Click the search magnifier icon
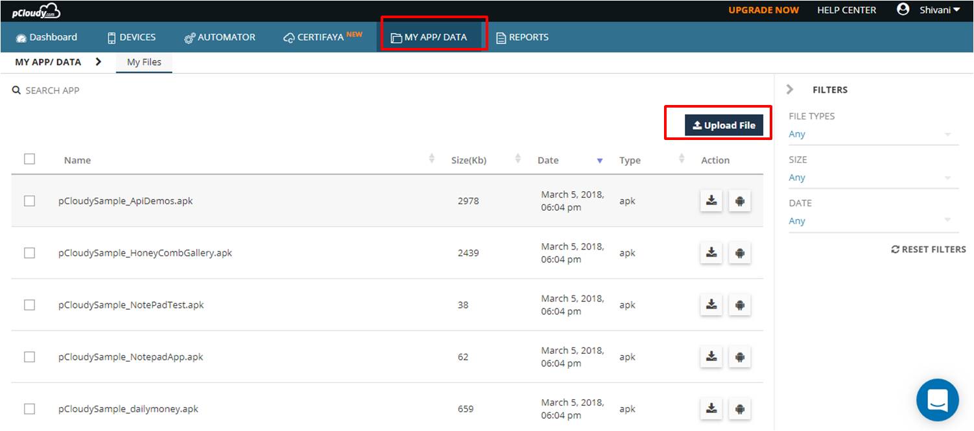The height and width of the screenshot is (431, 974). 17,91
